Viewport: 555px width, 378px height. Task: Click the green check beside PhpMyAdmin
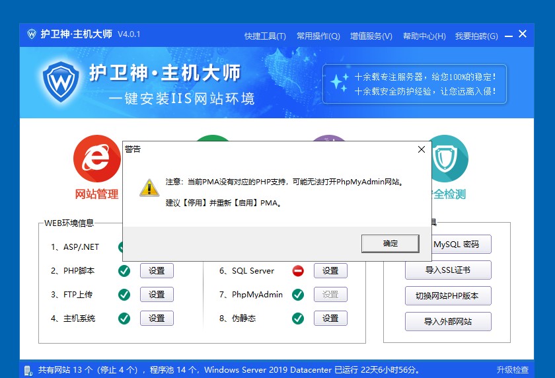tap(298, 294)
